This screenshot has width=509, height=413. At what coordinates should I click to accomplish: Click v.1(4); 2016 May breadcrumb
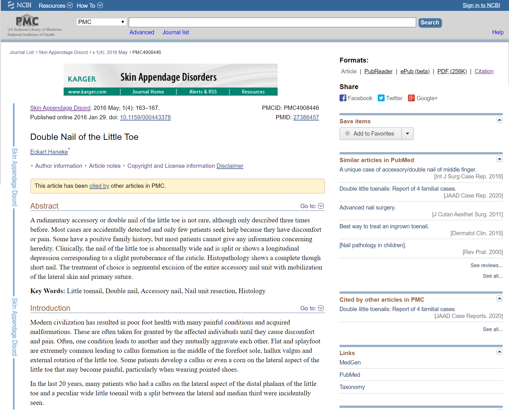[x=110, y=52]
